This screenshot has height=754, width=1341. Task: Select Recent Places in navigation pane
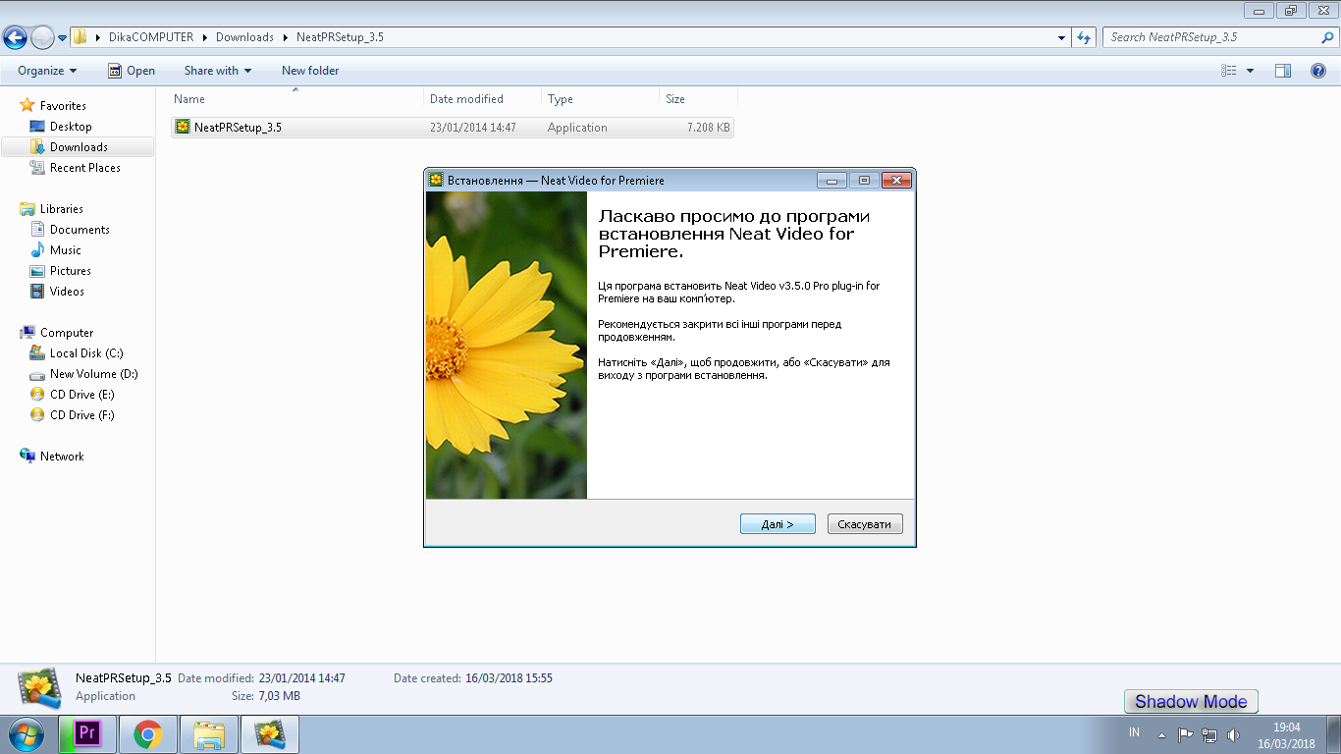pyautogui.click(x=85, y=168)
